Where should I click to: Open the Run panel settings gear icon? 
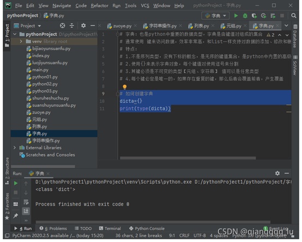[x=277, y=173]
